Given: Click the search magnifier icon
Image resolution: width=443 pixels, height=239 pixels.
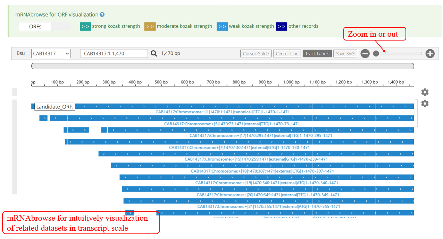Looking at the screenshot, I should click(x=154, y=53).
